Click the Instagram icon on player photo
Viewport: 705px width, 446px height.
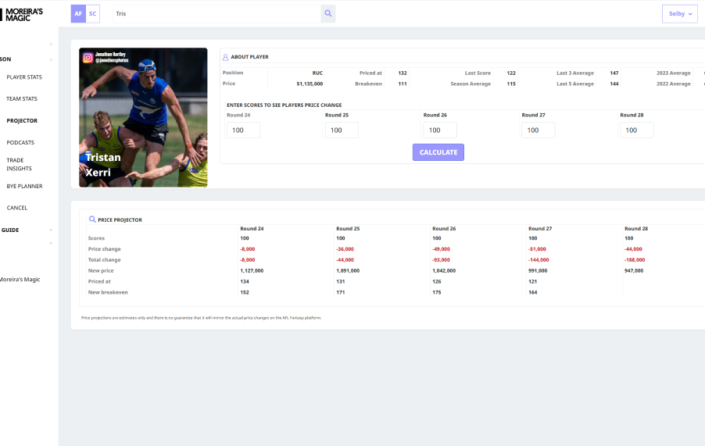pos(88,57)
